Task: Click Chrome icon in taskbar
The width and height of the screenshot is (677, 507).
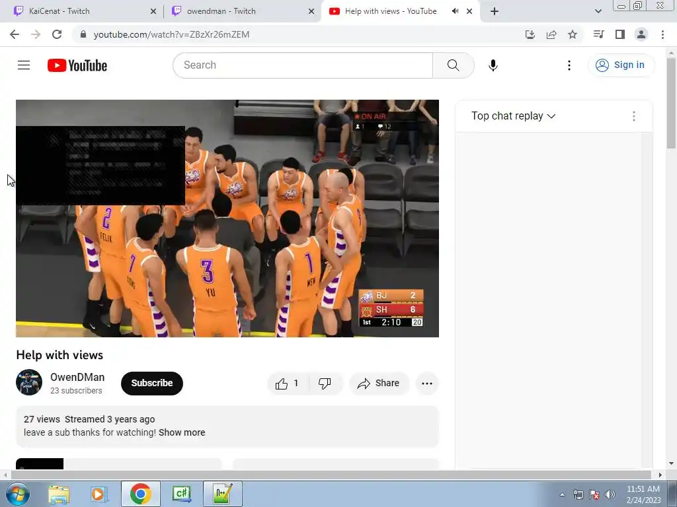Action: (140, 494)
